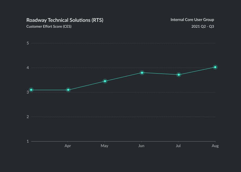Select the June data point marker
This screenshot has width=241, height=172.
coord(142,73)
